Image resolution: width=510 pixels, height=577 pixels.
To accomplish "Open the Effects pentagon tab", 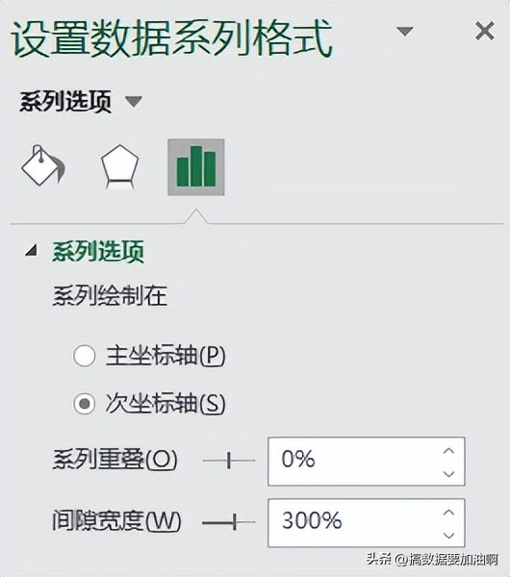I will (119, 166).
